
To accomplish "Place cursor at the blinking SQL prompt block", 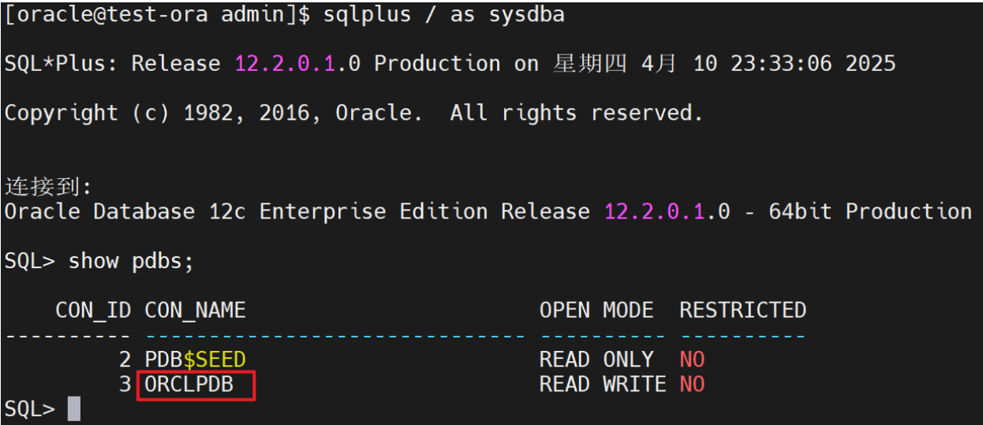I will pyautogui.click(x=73, y=409).
